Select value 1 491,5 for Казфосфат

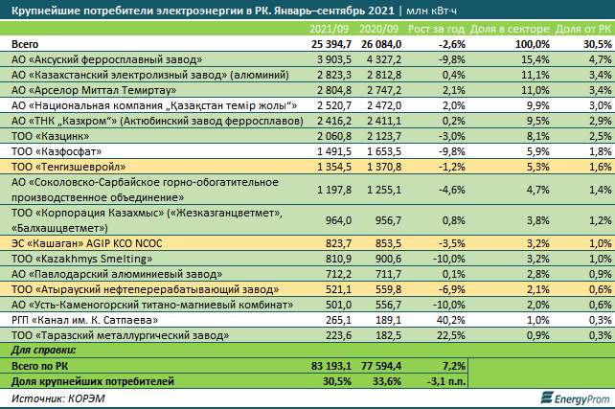334,151
